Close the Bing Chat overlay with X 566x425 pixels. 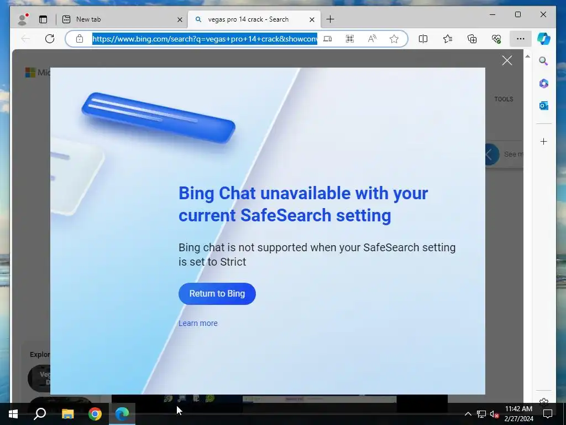507,60
